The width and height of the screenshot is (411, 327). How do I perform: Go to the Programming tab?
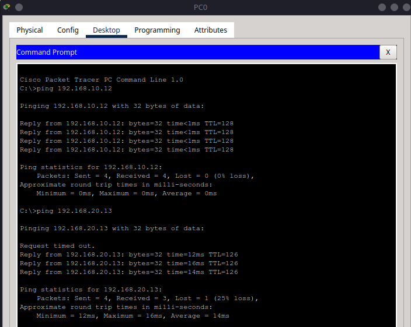(x=157, y=30)
